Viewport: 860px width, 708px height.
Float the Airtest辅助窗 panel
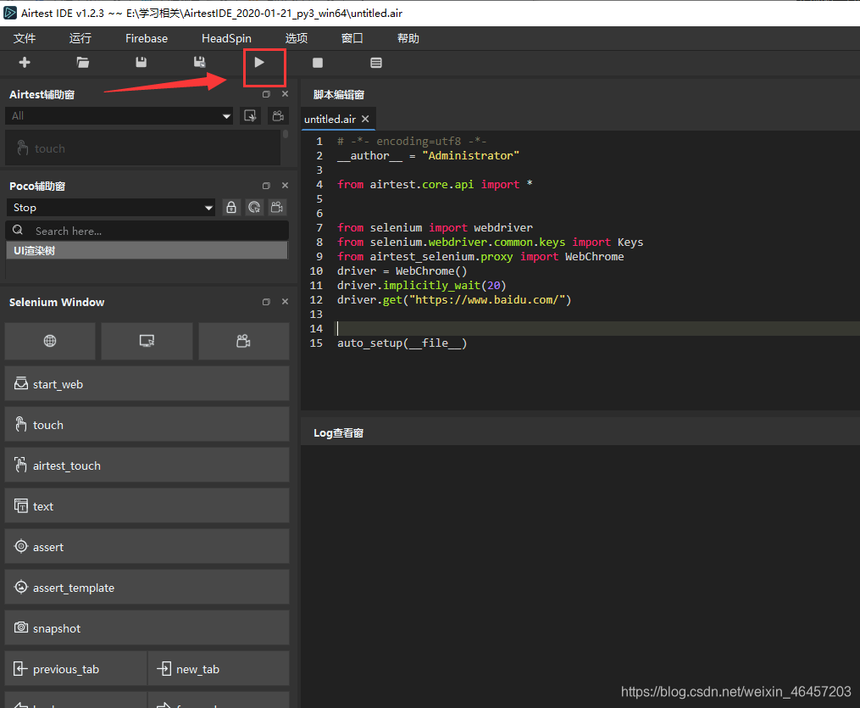266,94
